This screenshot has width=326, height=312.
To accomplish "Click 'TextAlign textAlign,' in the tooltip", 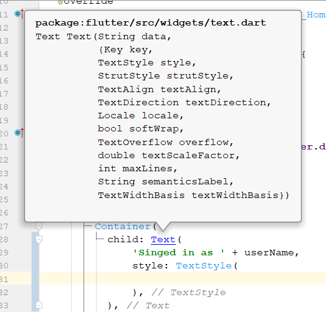I will pyautogui.click(x=159, y=89).
